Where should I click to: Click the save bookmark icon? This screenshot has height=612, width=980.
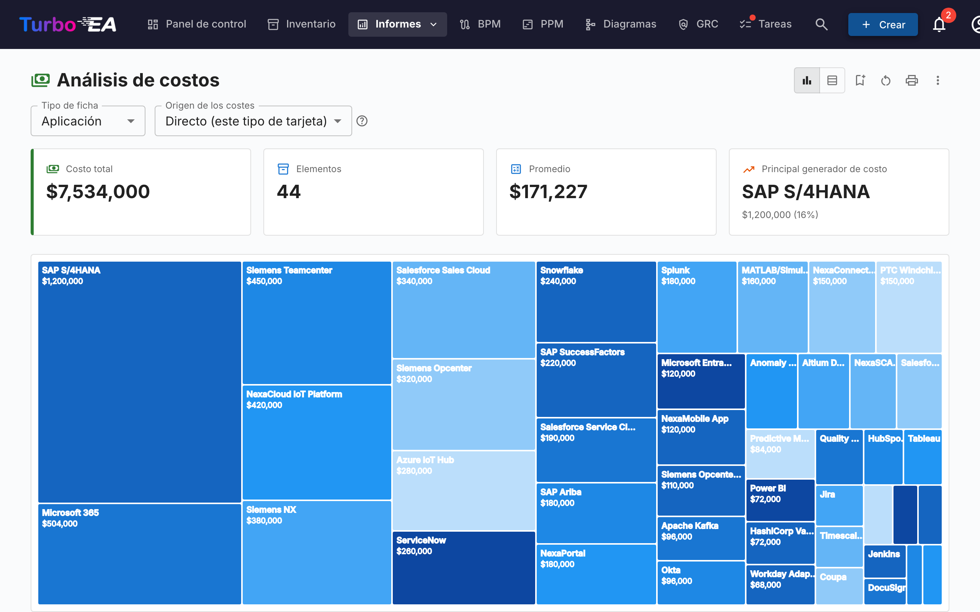point(860,80)
